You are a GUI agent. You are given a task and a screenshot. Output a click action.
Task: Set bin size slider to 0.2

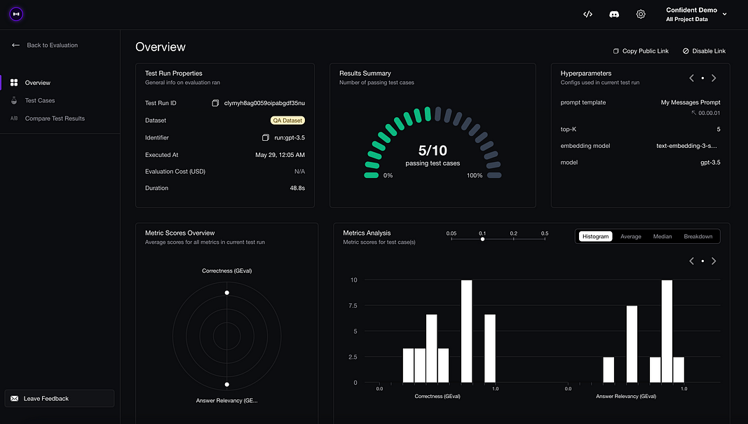tap(513, 238)
